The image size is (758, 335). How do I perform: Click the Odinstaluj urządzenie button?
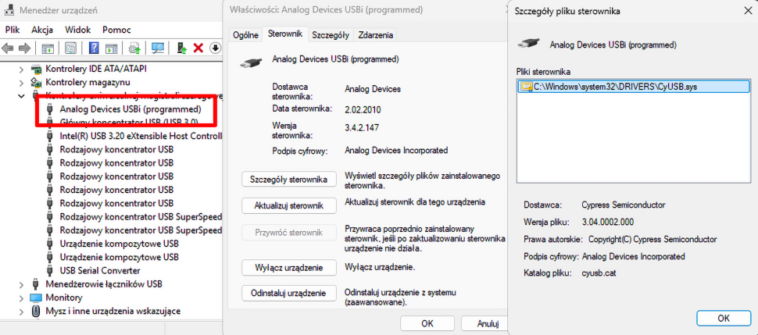tap(288, 294)
